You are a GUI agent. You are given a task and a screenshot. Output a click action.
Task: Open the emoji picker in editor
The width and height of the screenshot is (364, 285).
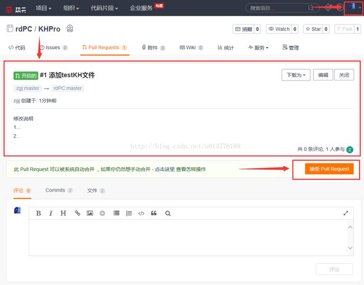point(102,213)
